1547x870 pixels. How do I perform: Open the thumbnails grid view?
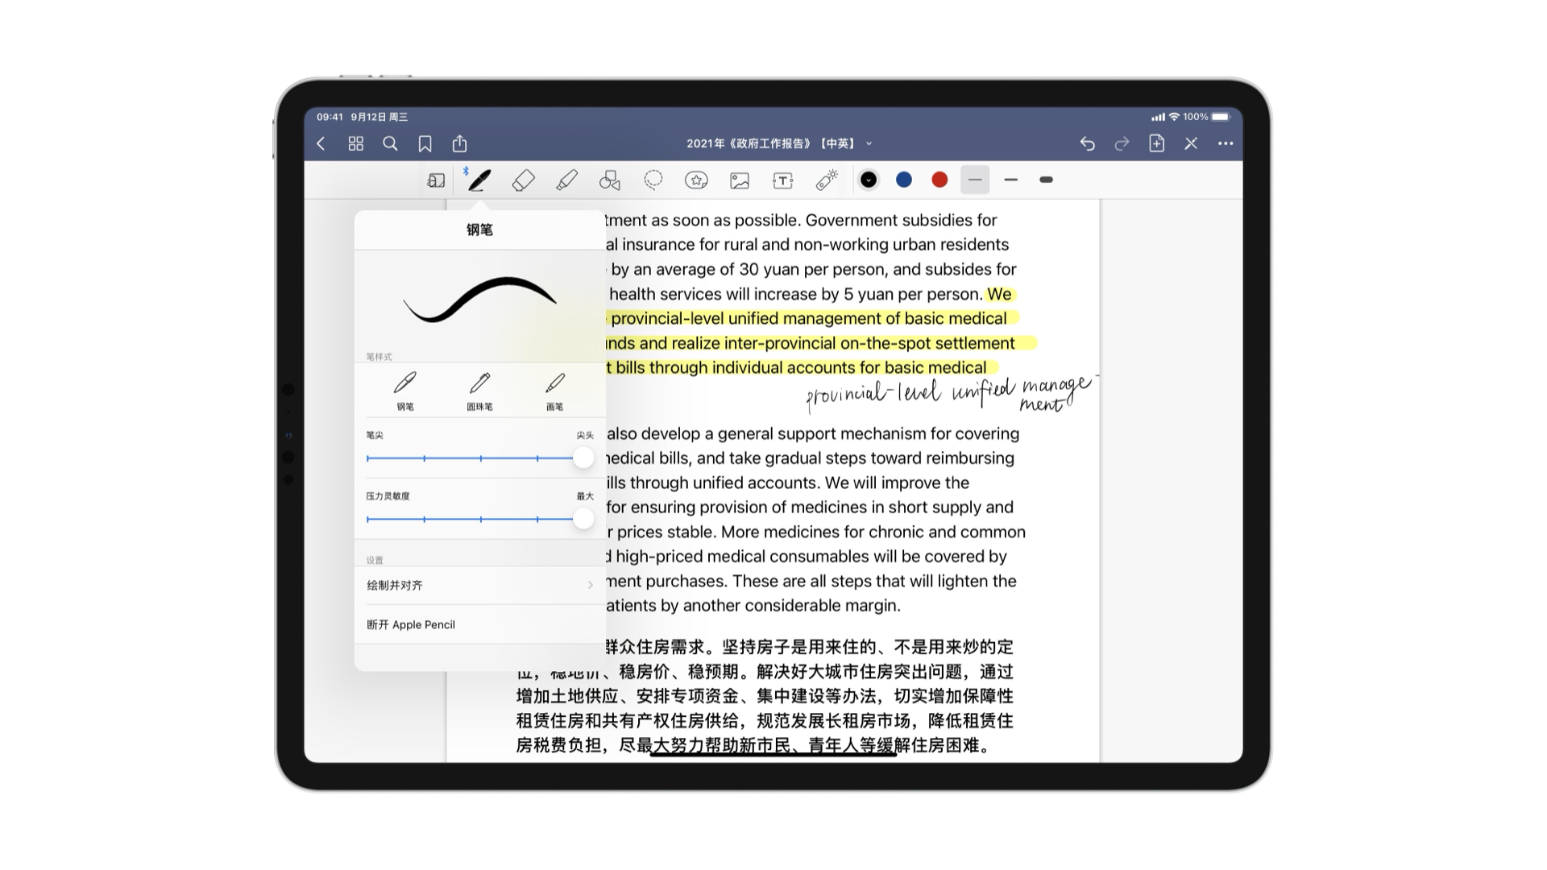click(355, 143)
